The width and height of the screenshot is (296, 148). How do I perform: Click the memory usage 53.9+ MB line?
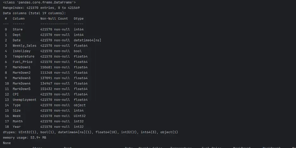coord(25,138)
